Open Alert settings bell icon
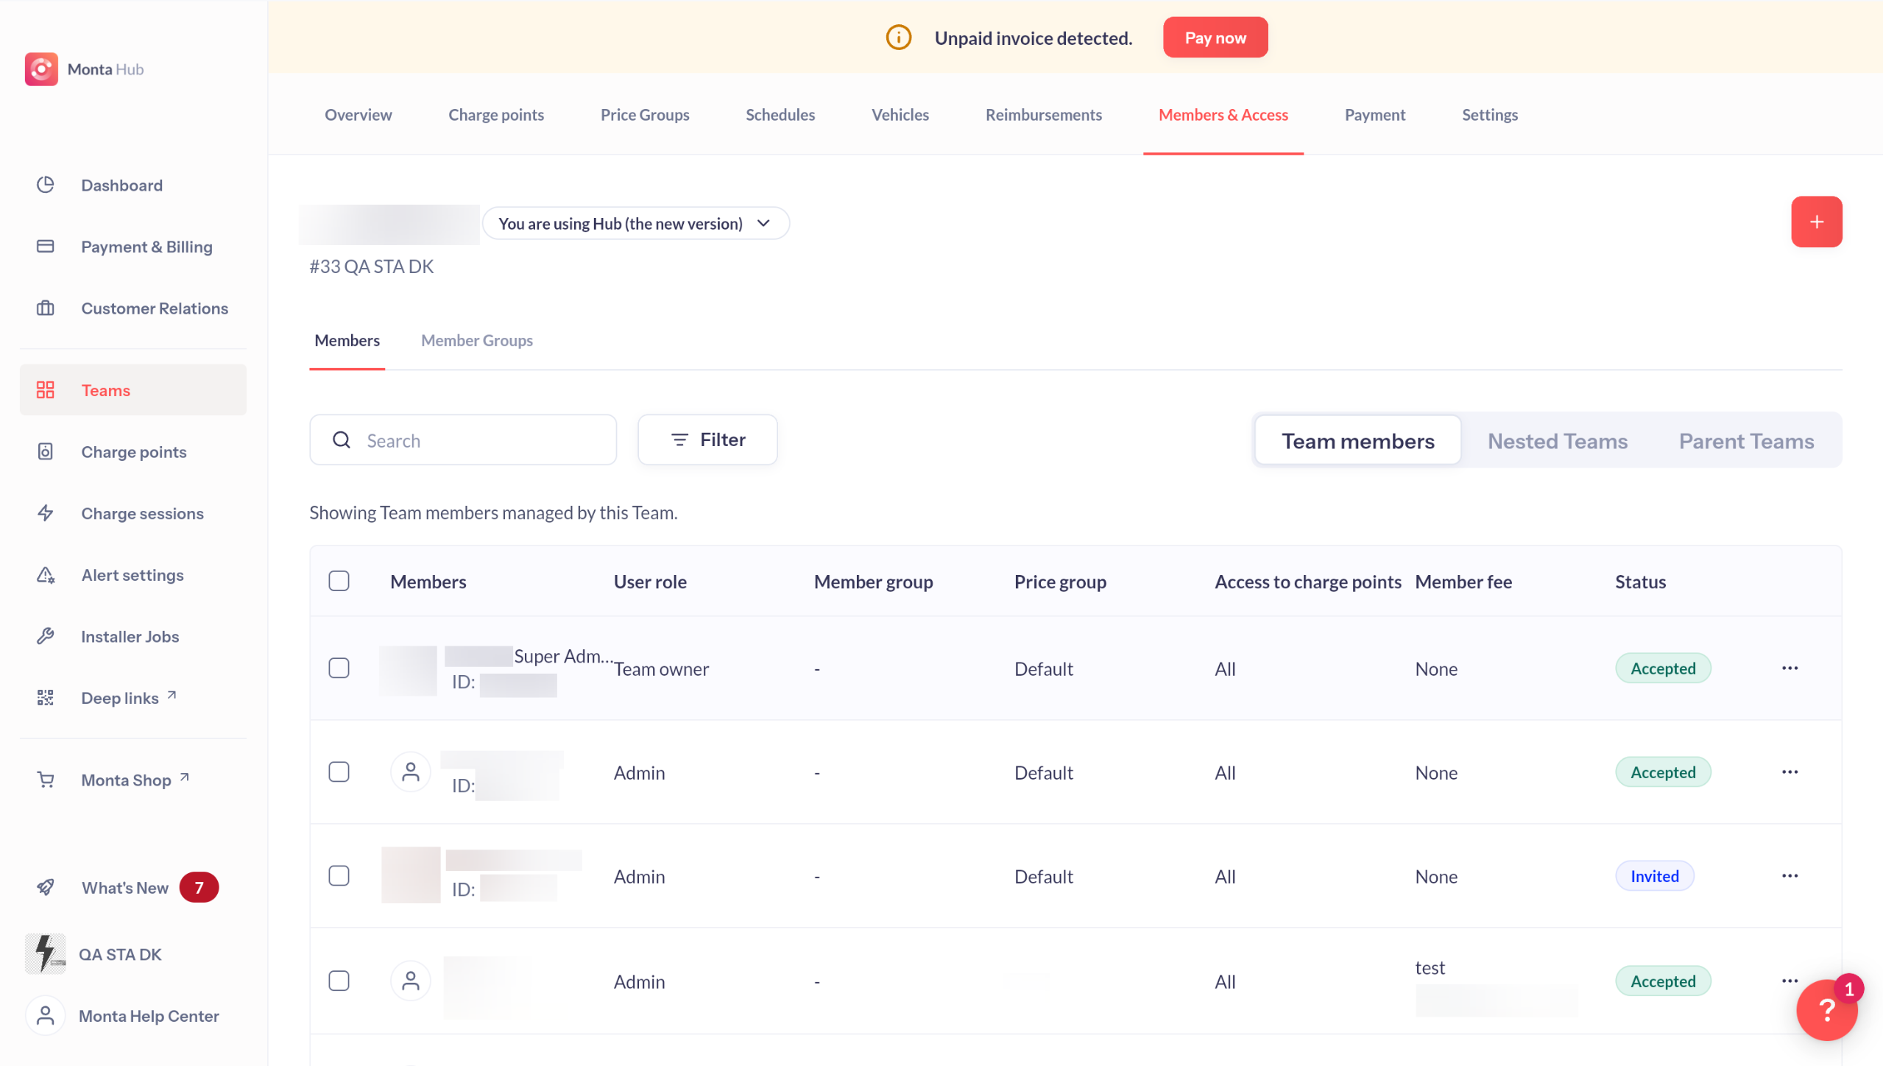This screenshot has height=1066, width=1883. coord(46,575)
